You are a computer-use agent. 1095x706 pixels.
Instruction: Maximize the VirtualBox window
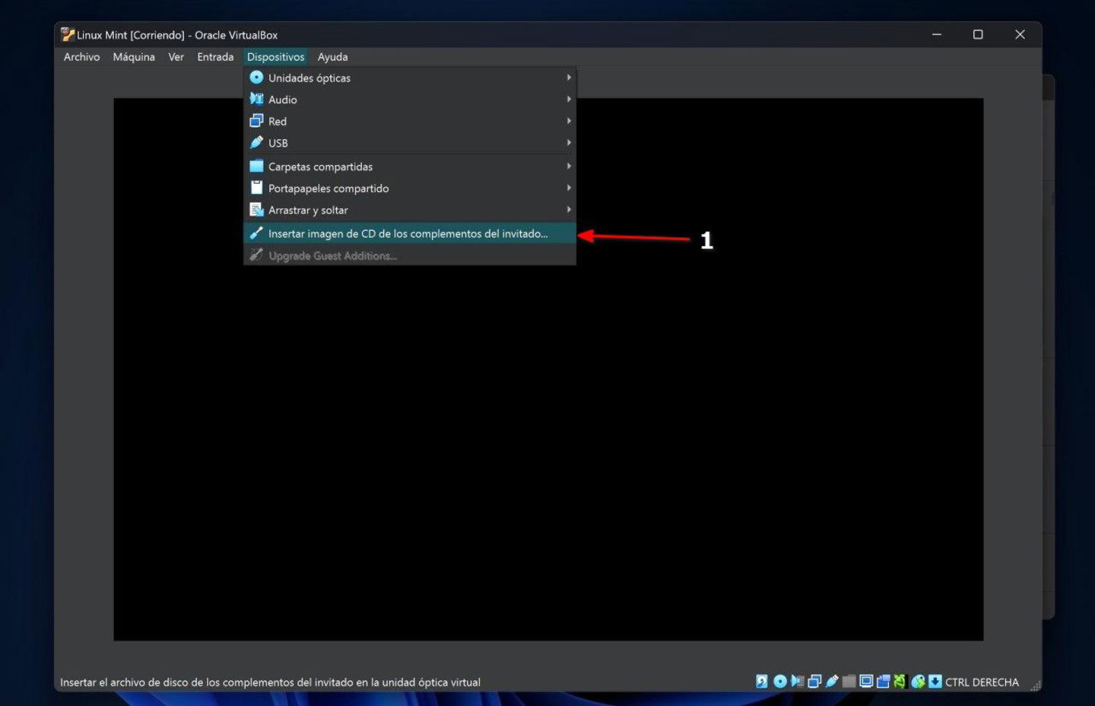tap(978, 34)
